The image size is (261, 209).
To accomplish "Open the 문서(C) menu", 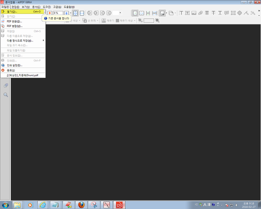I will click(36, 7).
